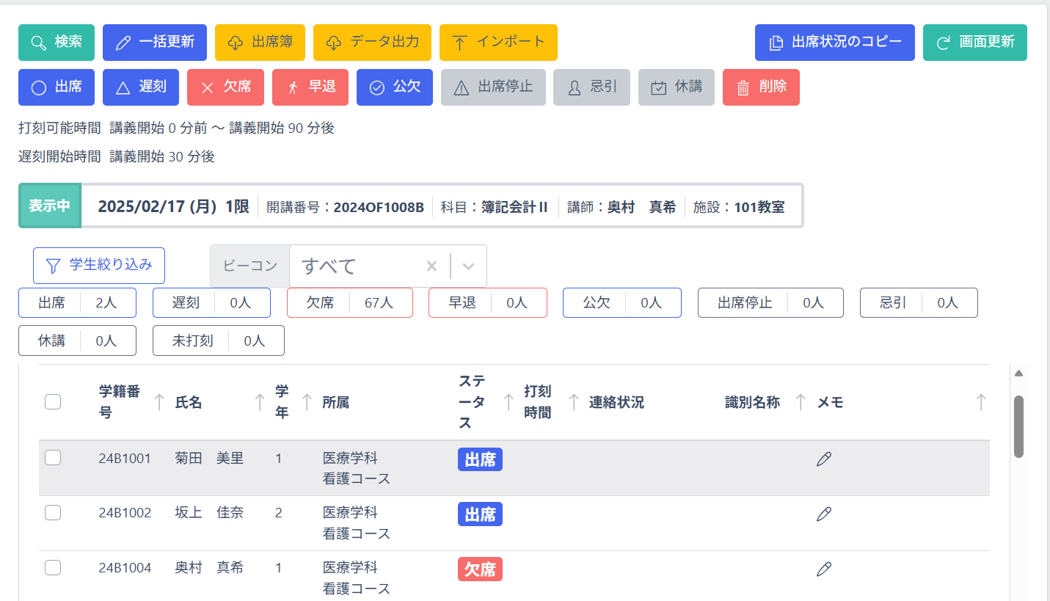Filter the list by 欠席 67人 count
Screen dimensions: 1050x601
[x=349, y=302]
